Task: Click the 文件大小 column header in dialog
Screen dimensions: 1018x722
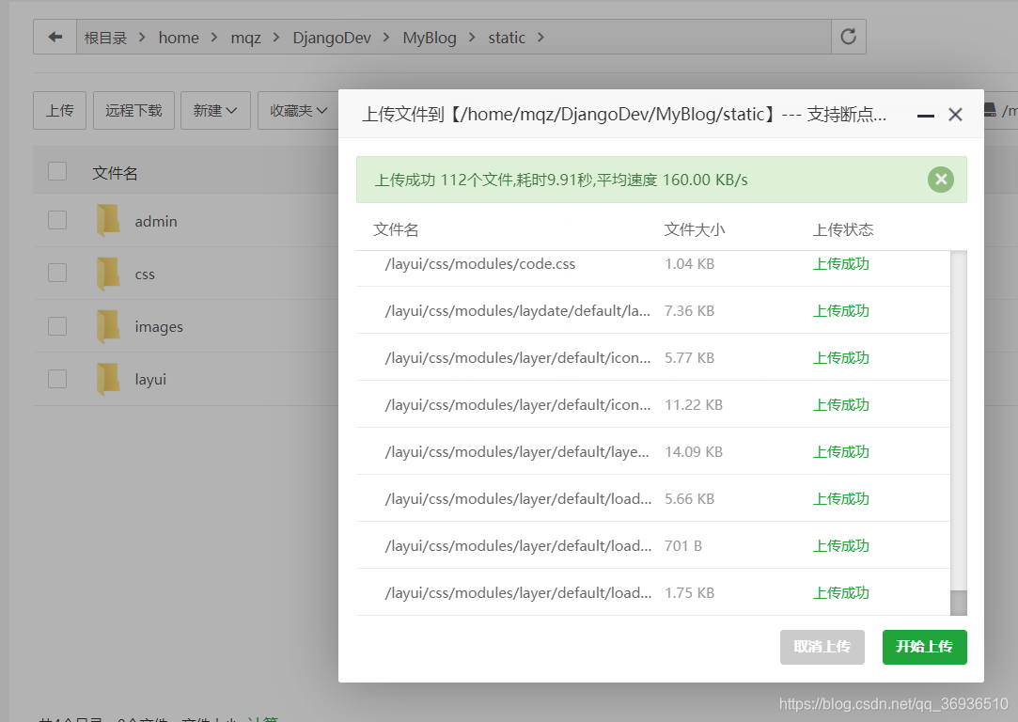Action: (695, 229)
